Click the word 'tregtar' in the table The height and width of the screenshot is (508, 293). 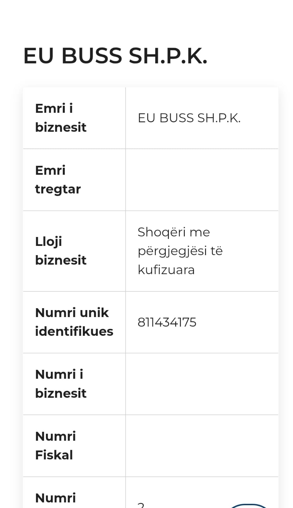(58, 189)
